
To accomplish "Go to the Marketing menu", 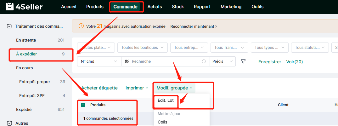I will point(231,7).
